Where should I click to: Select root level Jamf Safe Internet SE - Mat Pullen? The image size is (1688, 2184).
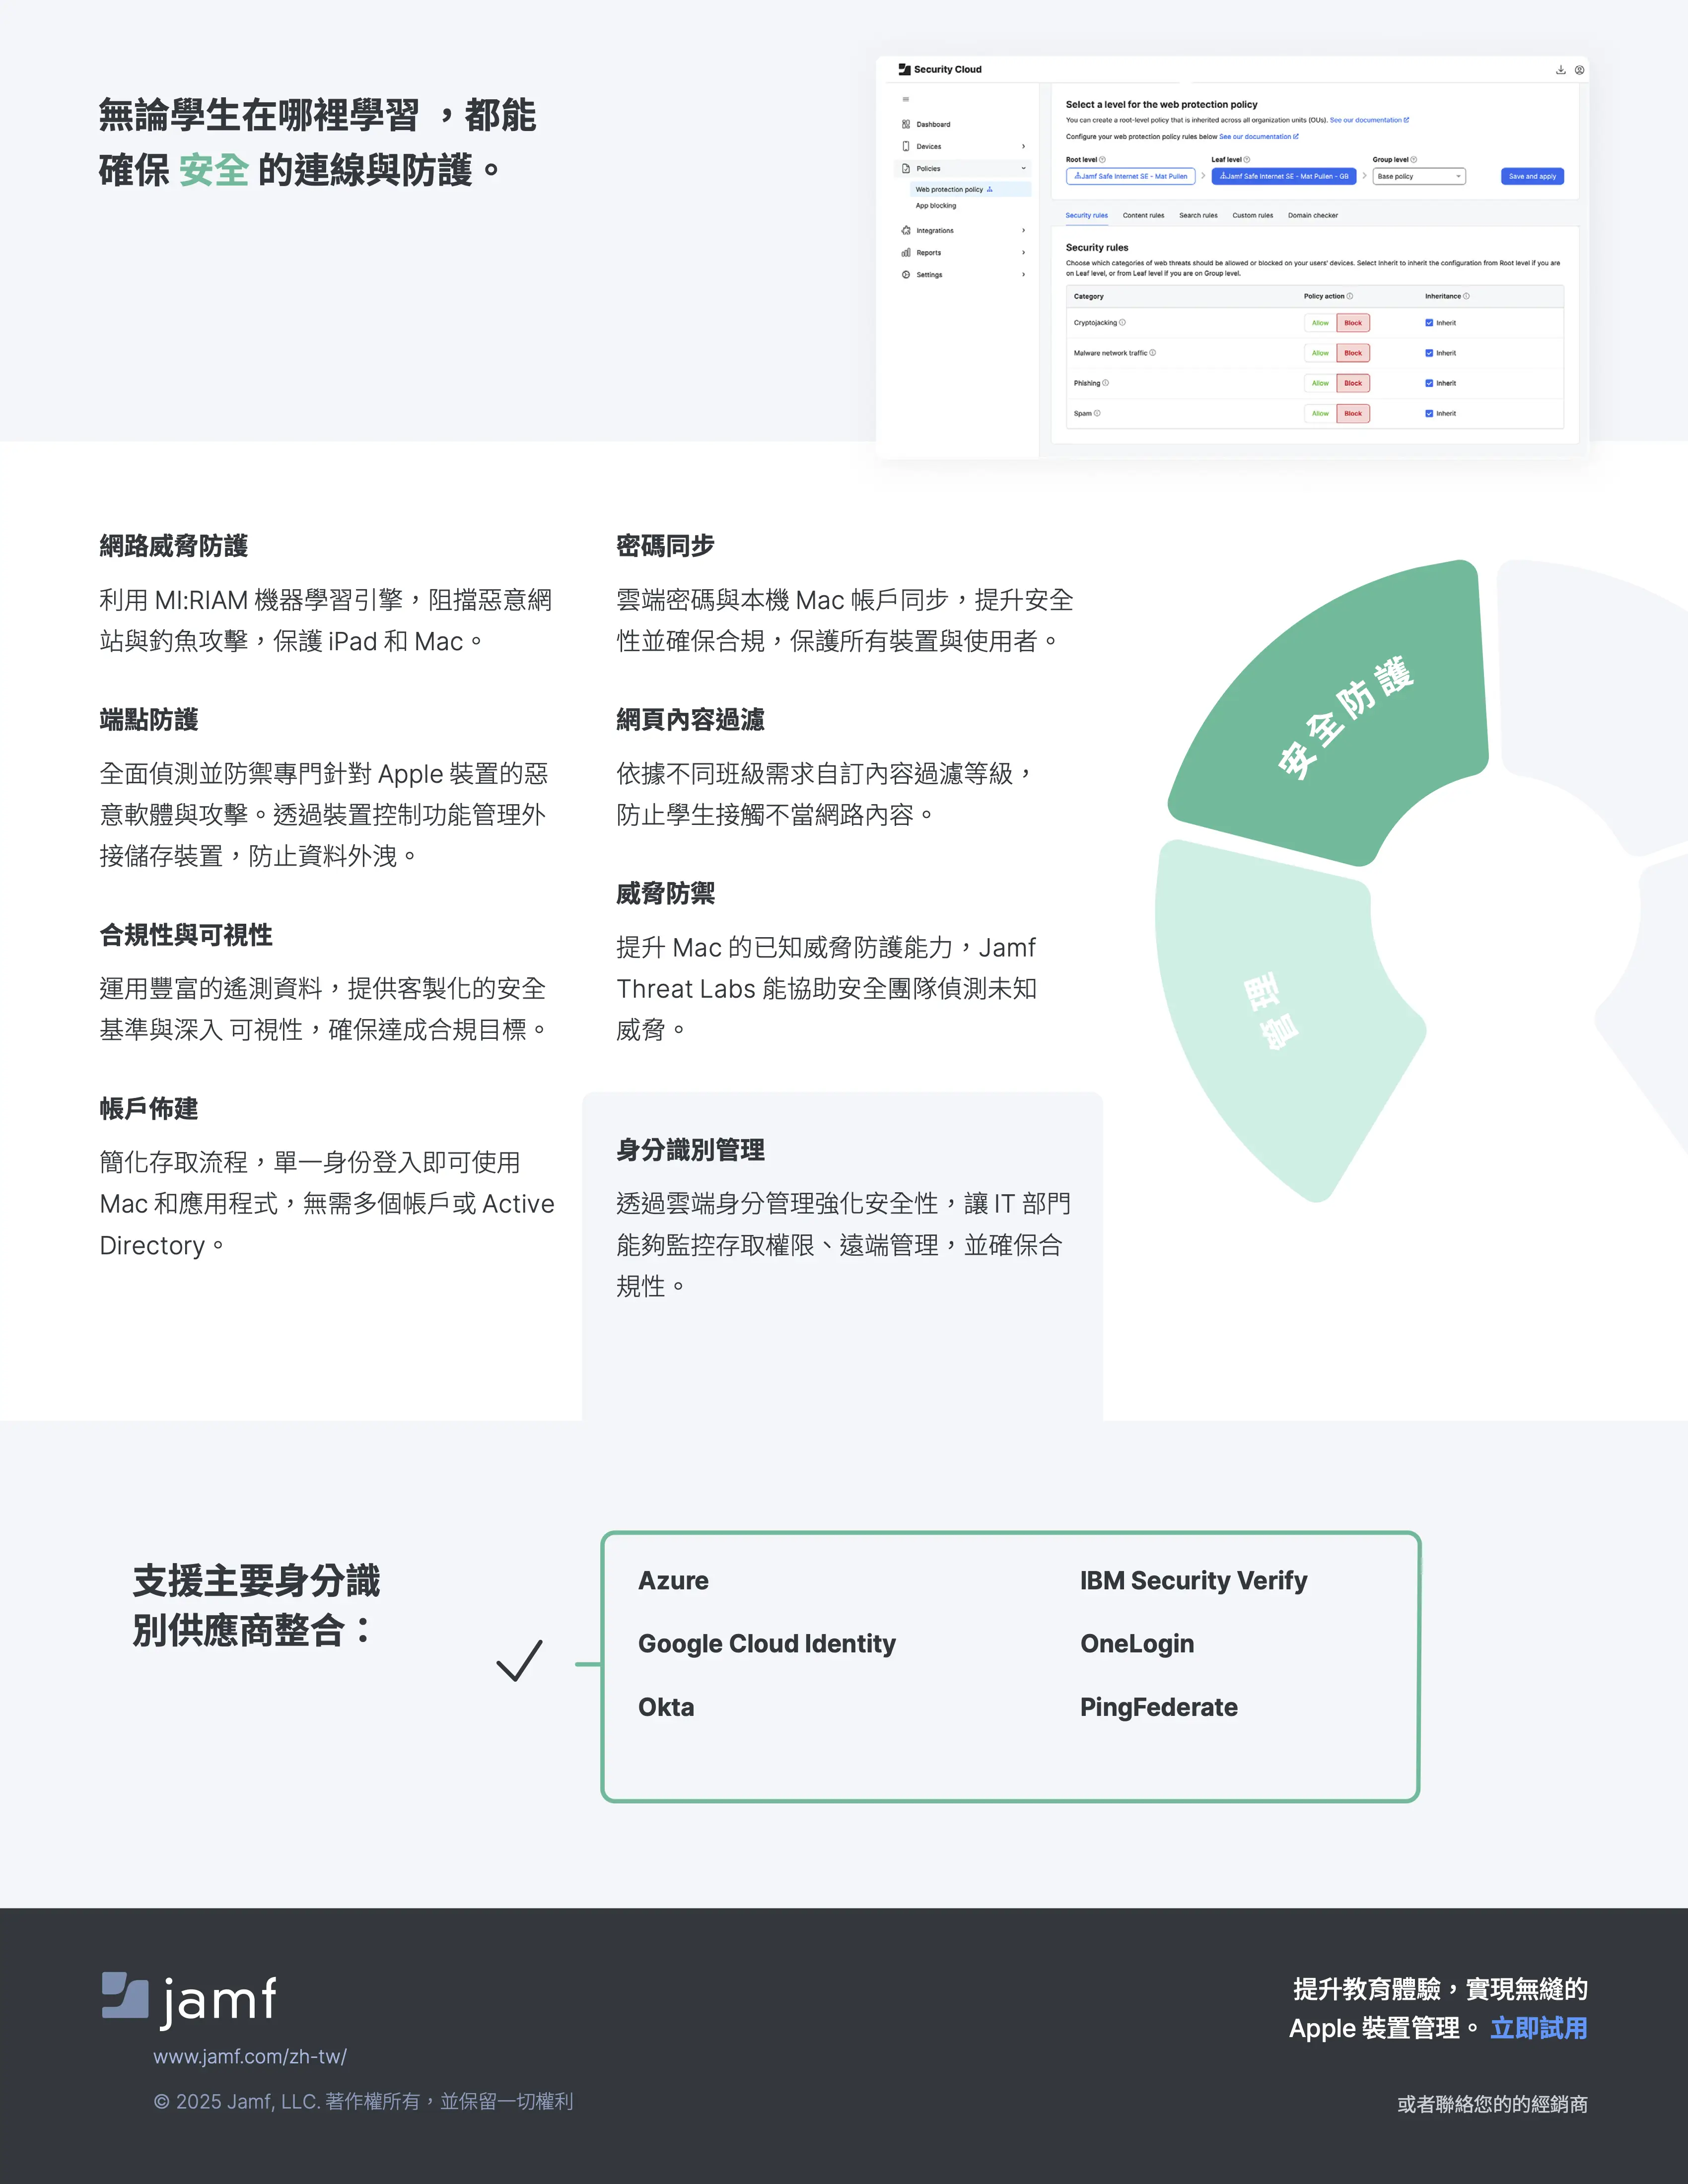click(1131, 176)
